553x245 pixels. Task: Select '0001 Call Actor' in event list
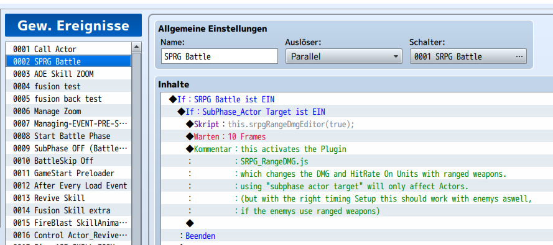point(68,49)
